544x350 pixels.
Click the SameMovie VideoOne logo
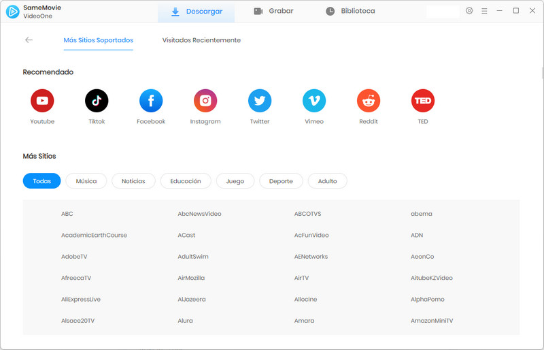13,12
